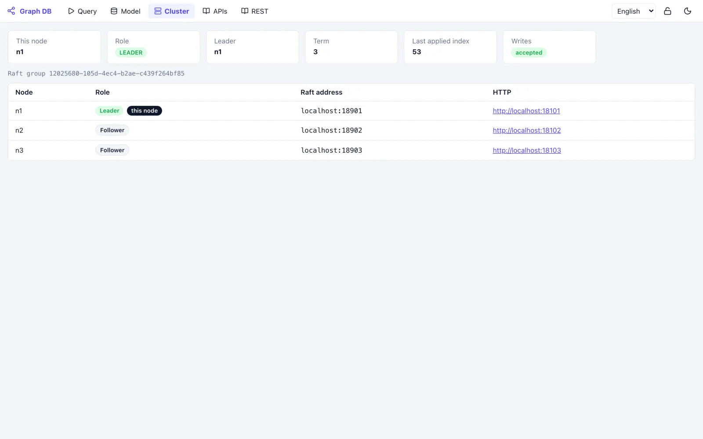Viewport: 703px width, 439px height.
Task: Open the English language dropdown
Action: pos(634,11)
